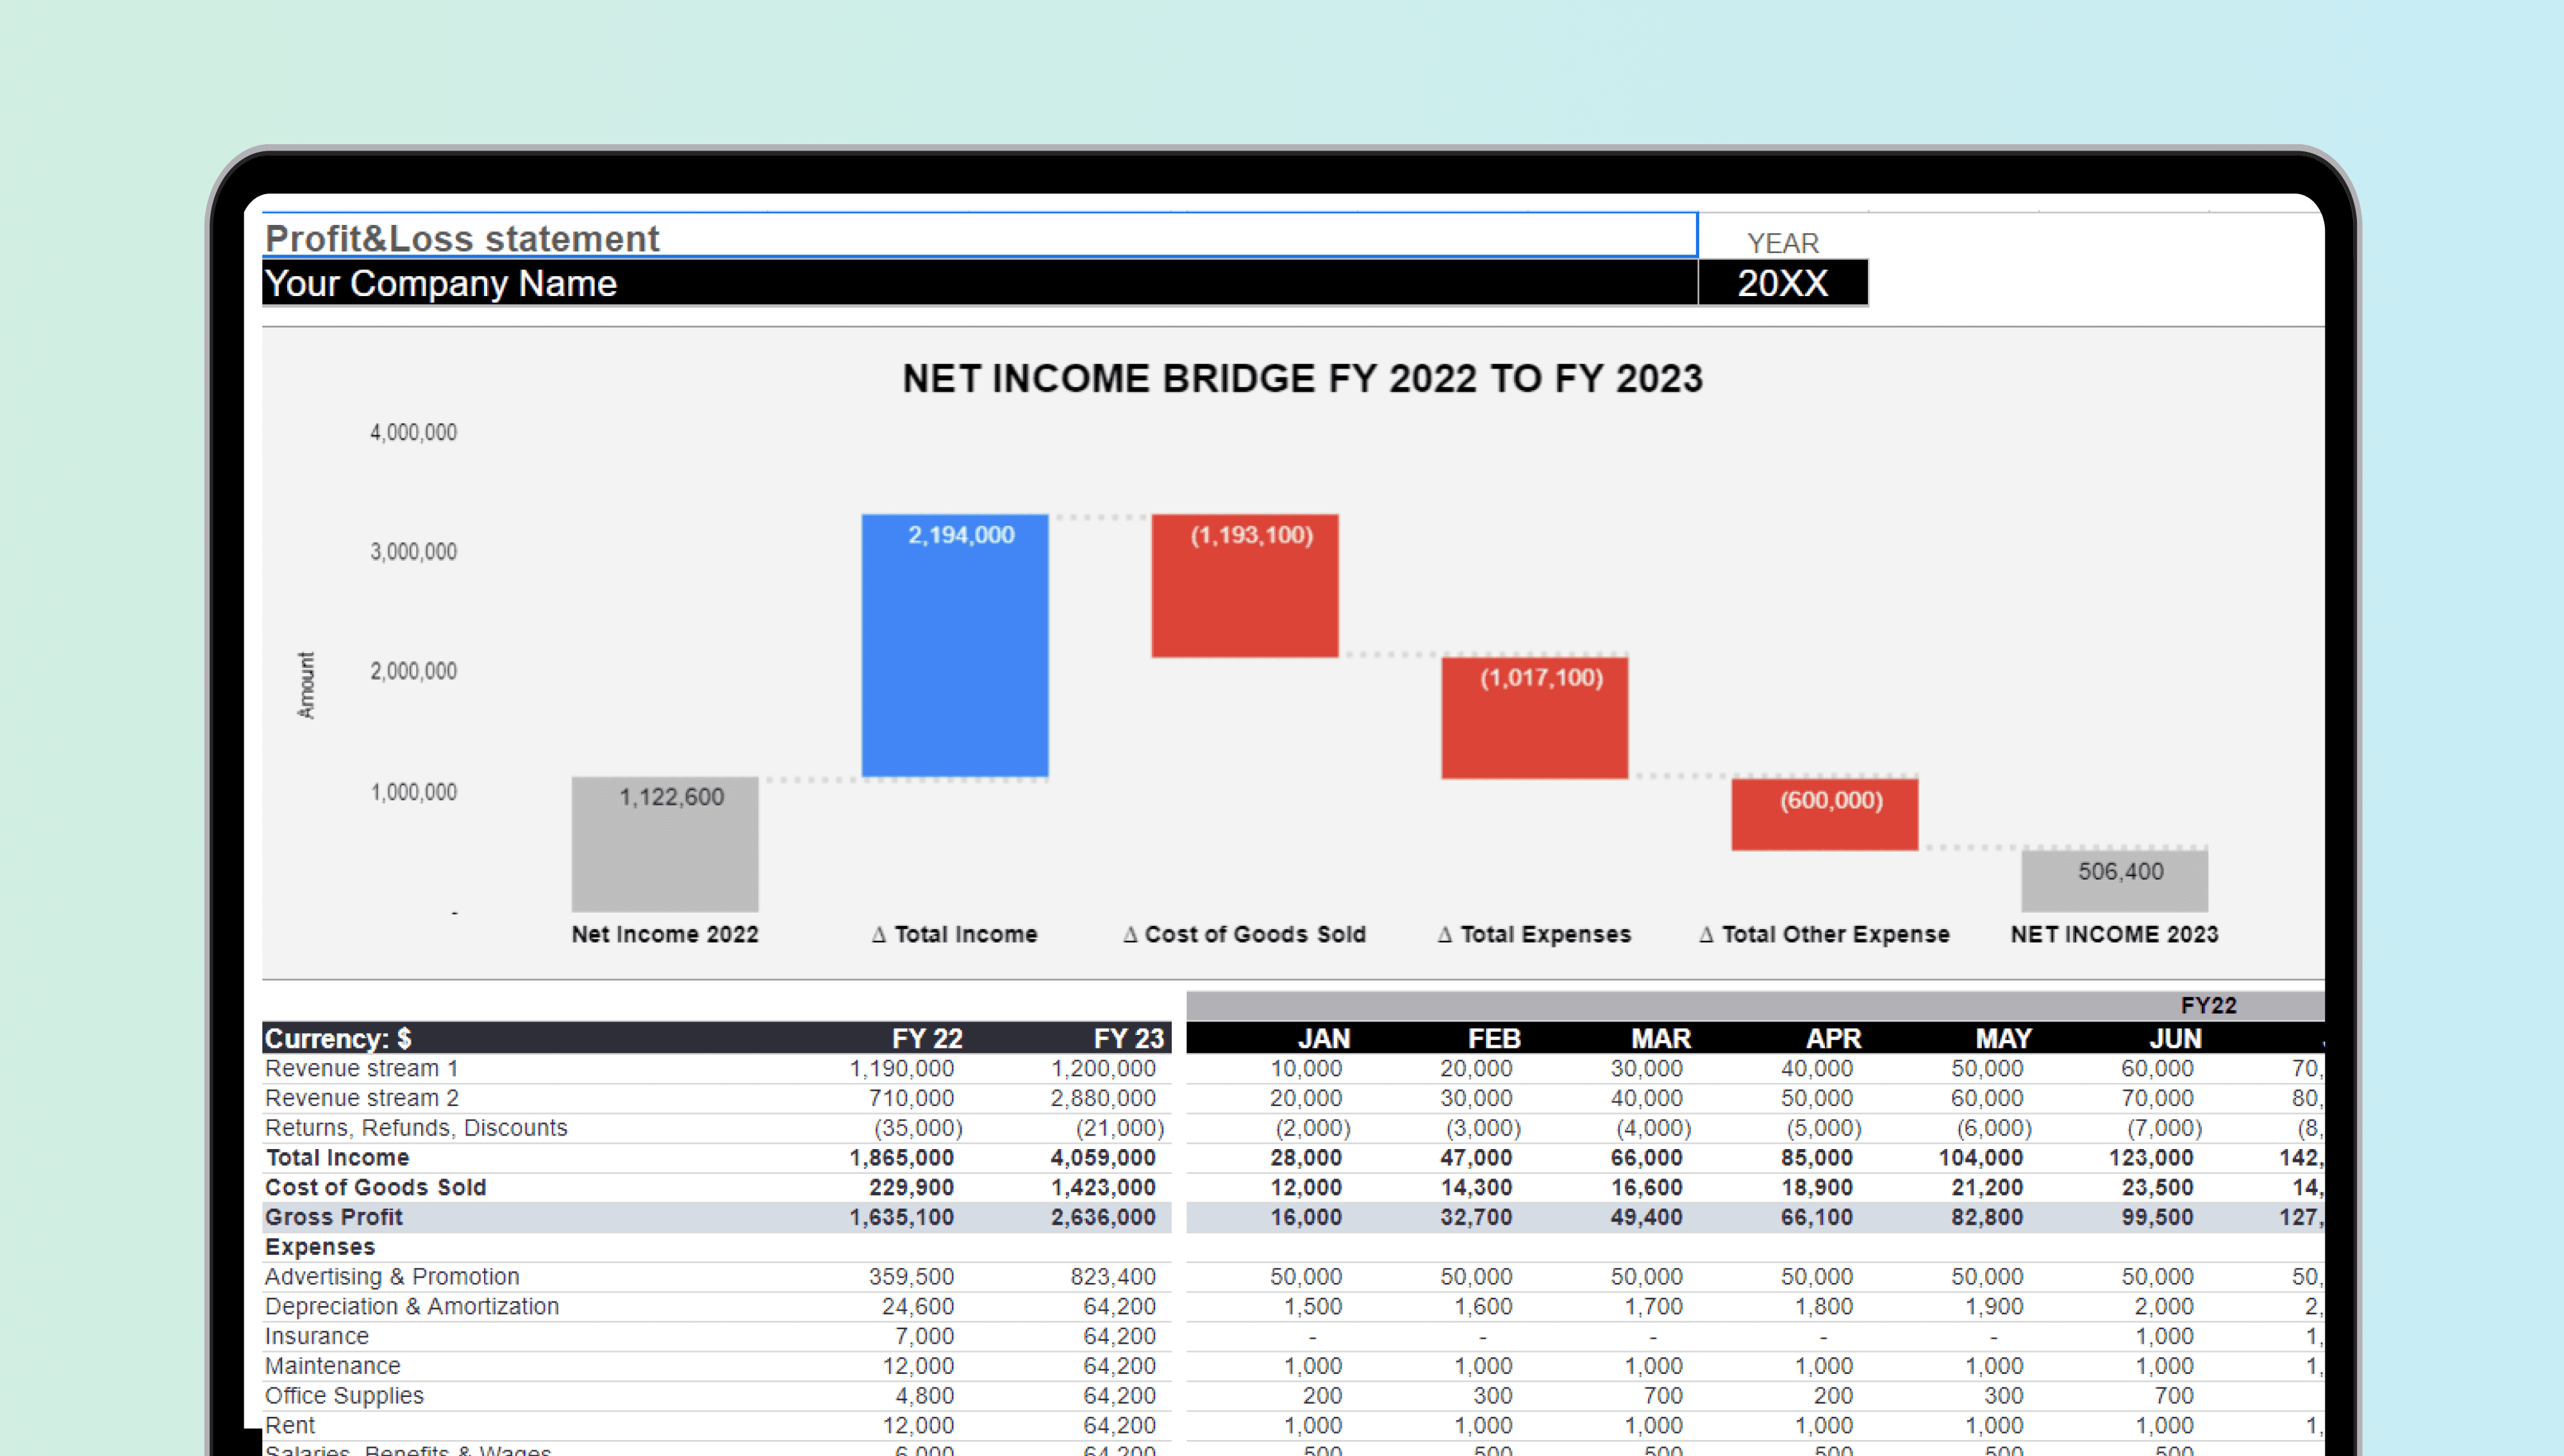Click the 'FY22' group header
Image resolution: width=2564 pixels, height=1456 pixels.
(x=2208, y=1005)
